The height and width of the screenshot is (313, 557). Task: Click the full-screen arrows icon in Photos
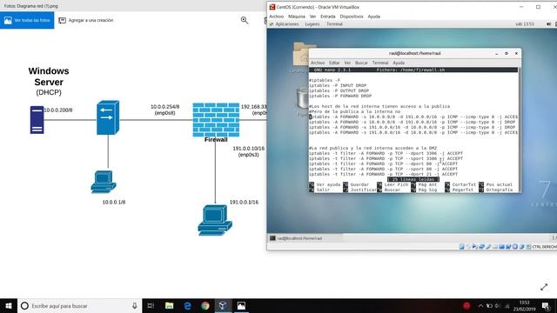coord(544,287)
